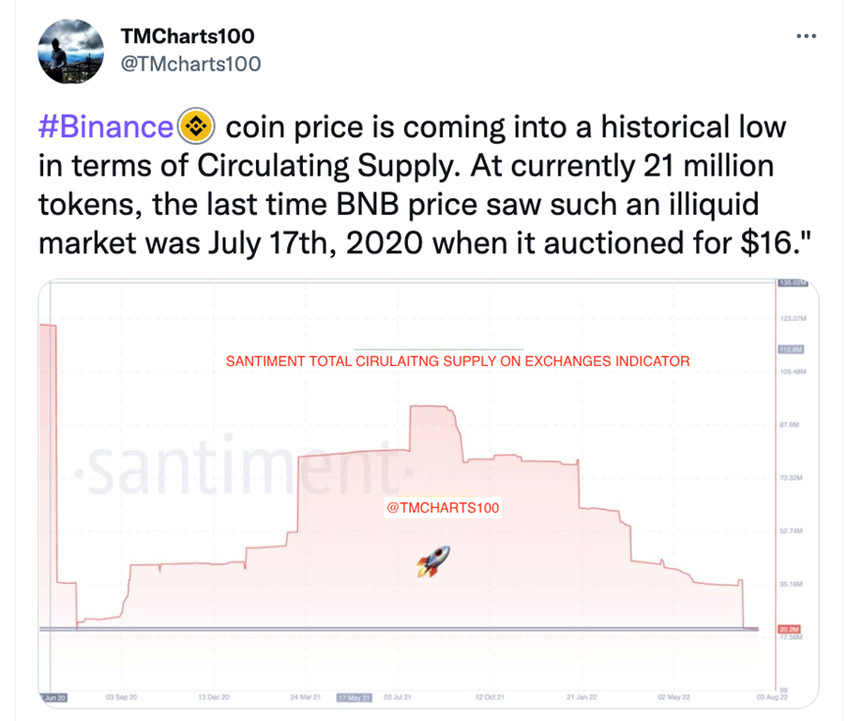Click the red 20.2M price tag
The image size is (847, 721).
[788, 628]
